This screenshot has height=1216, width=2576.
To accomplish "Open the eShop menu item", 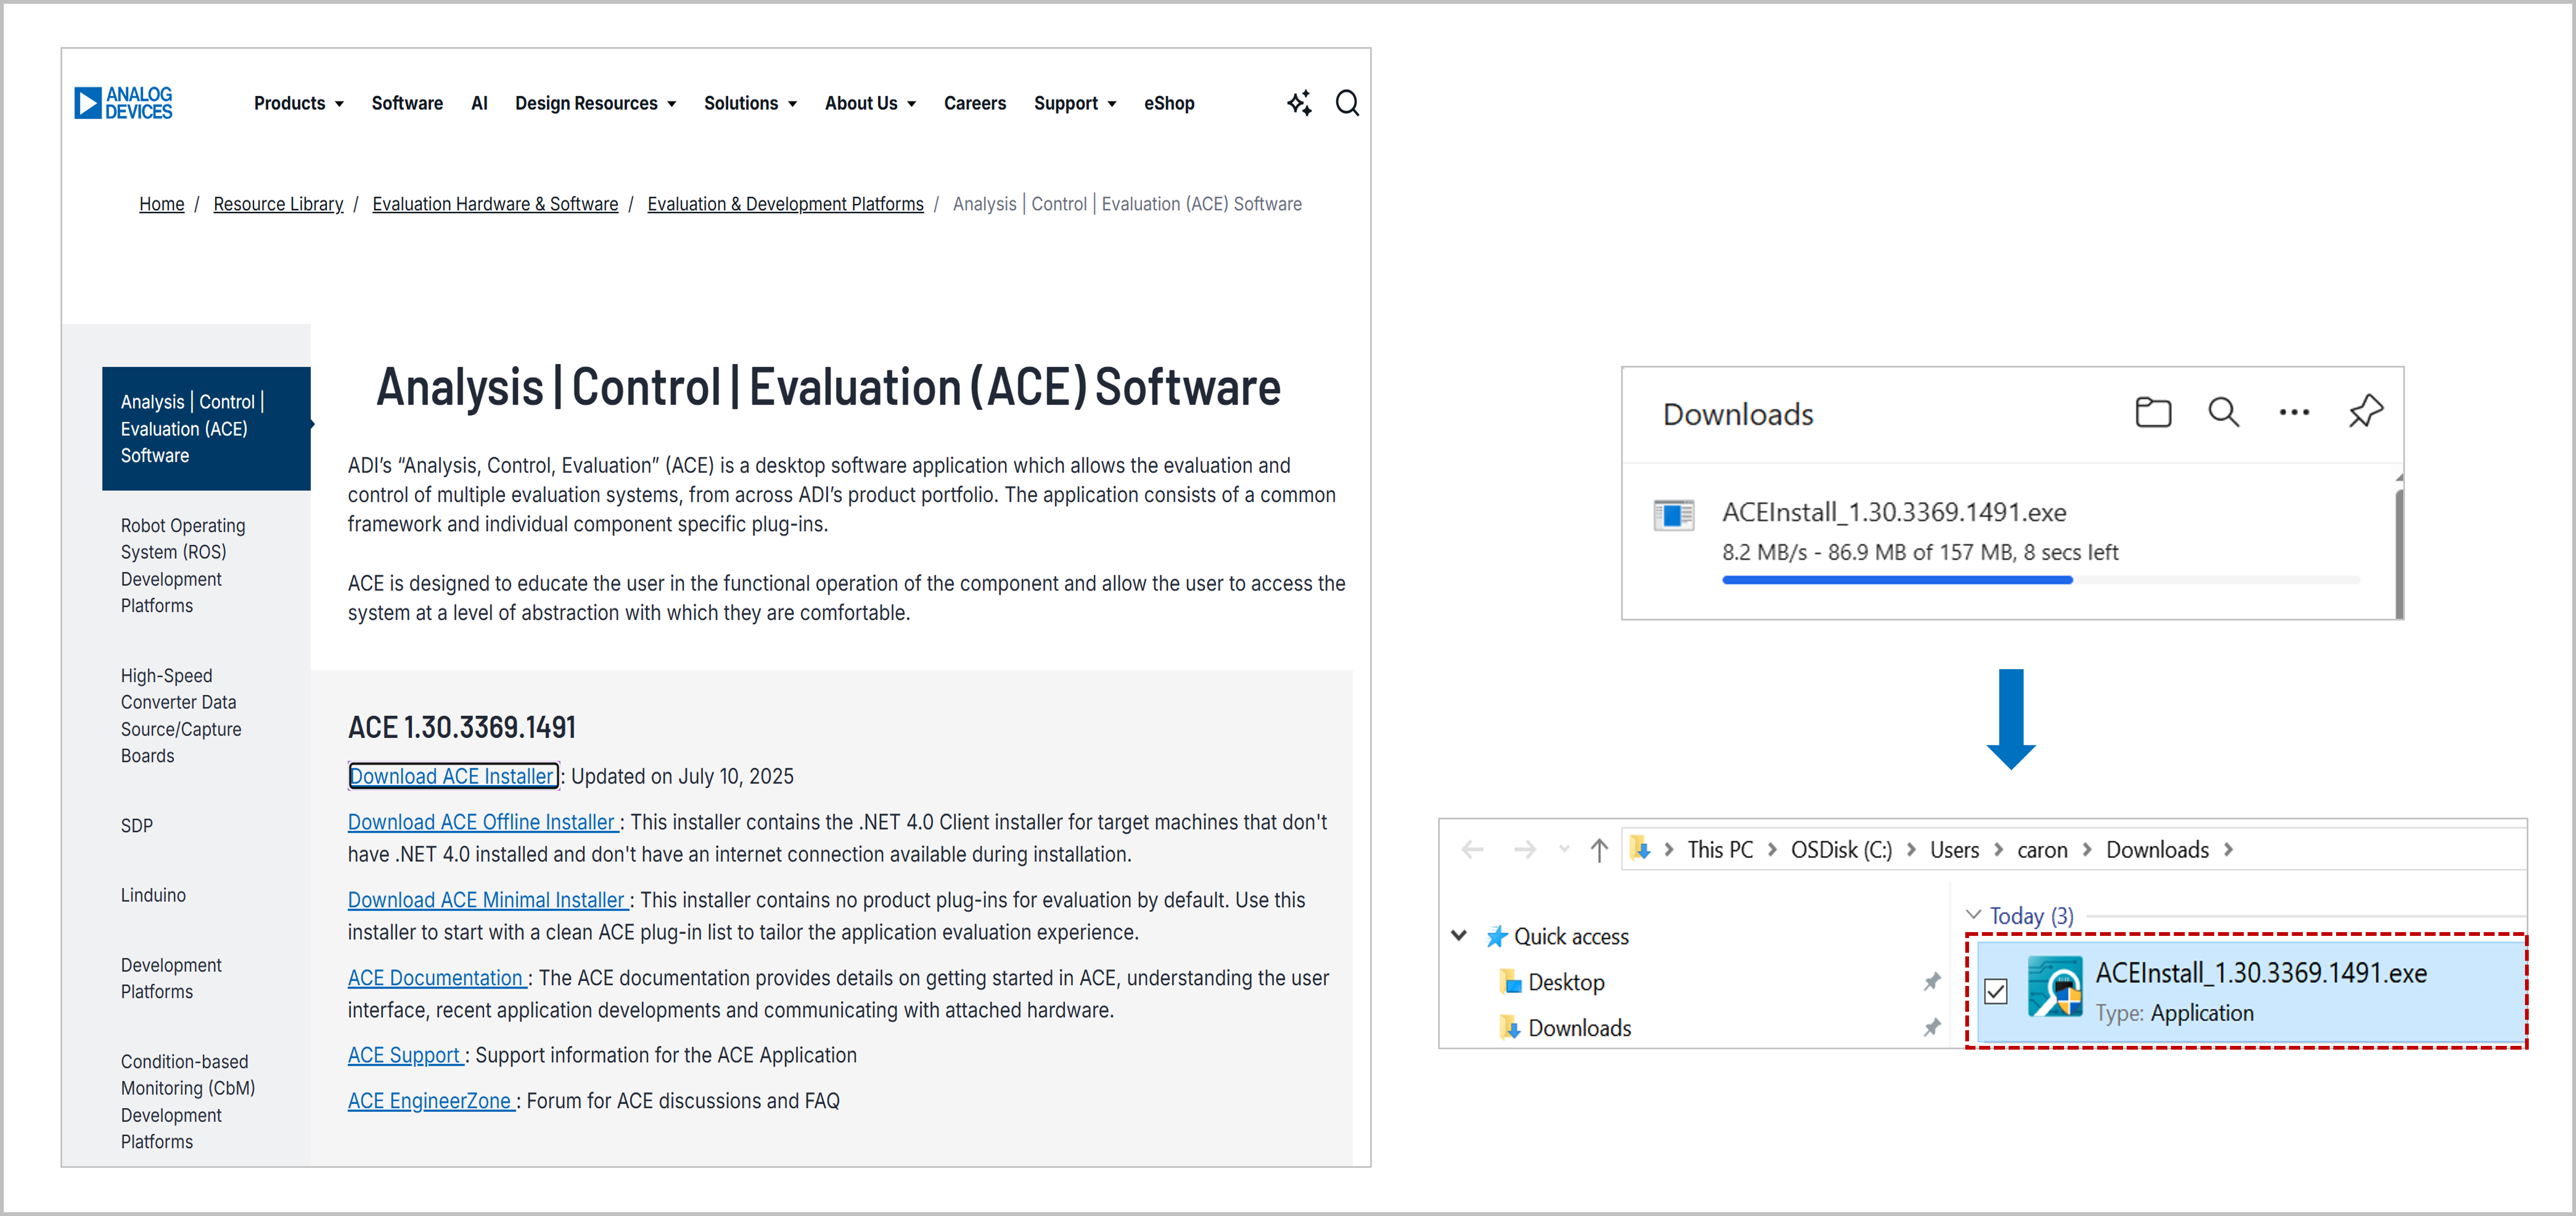I will [1168, 103].
